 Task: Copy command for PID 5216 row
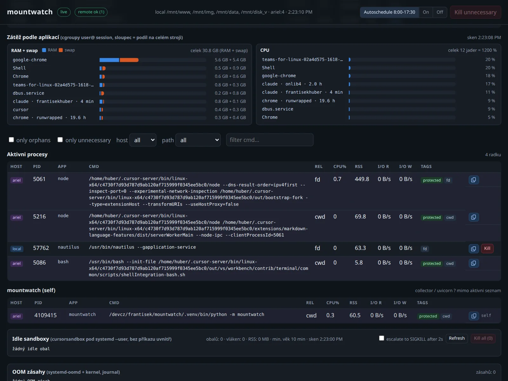click(474, 217)
